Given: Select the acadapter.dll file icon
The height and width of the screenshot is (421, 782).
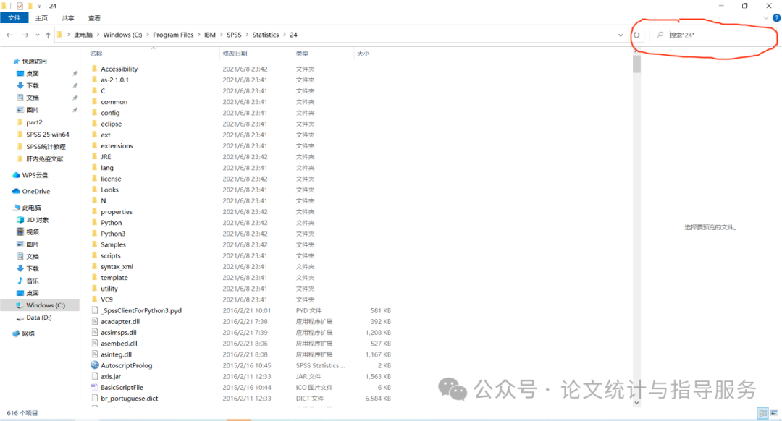Looking at the screenshot, I should pos(95,321).
